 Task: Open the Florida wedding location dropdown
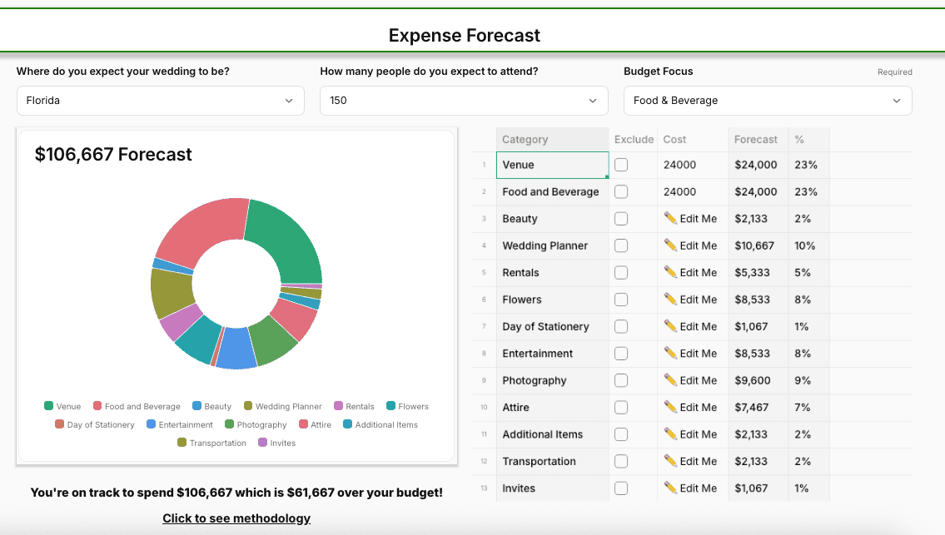pyautogui.click(x=160, y=101)
